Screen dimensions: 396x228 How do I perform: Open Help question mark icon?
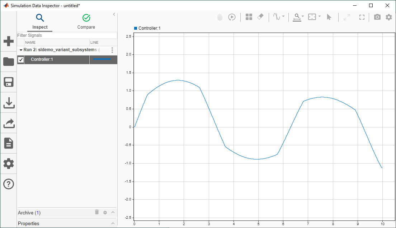(x=8, y=184)
